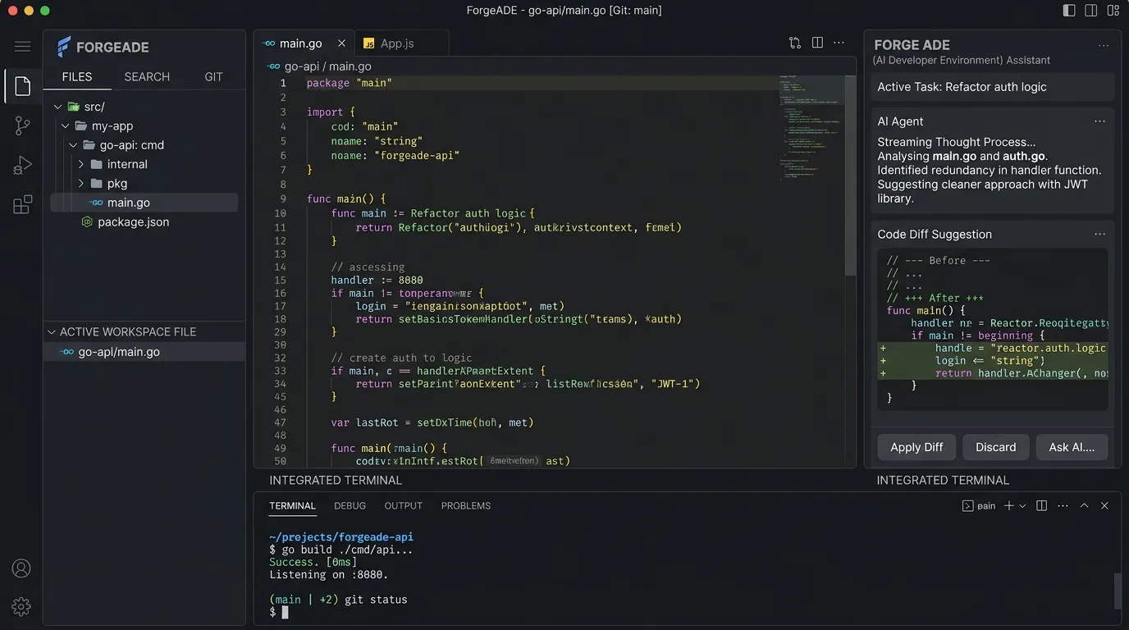Click the '~/prejects/forgeade-api' terminal path
Screen dimensions: 1129x630
pos(341,537)
